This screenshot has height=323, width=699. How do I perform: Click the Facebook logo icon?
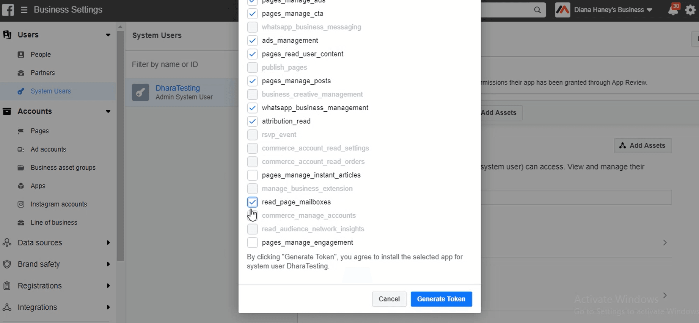(x=8, y=10)
